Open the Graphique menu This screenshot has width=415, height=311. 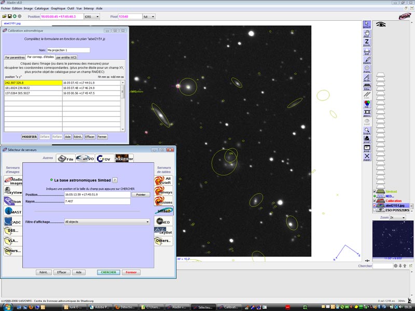pos(58,8)
